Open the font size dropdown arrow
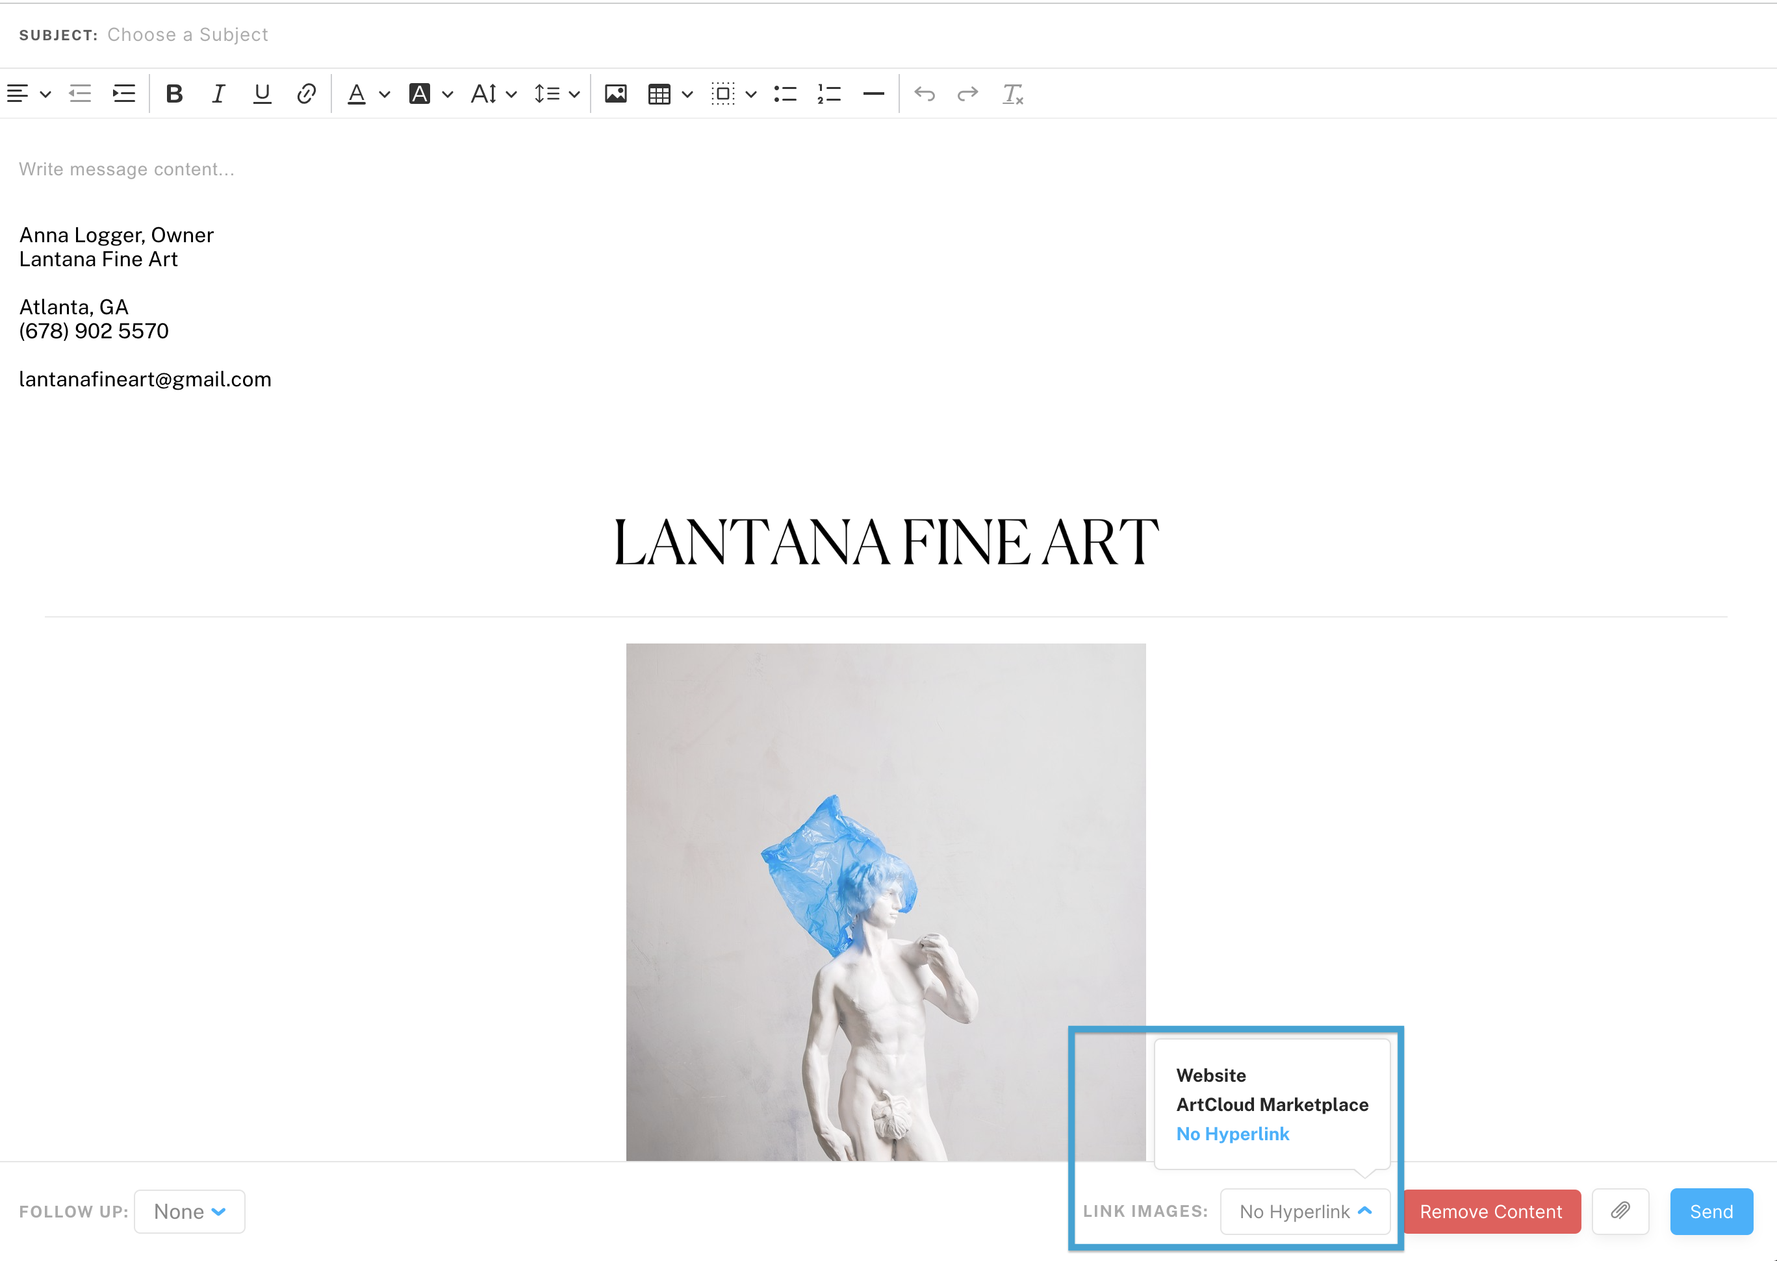This screenshot has height=1261, width=1777. click(x=511, y=95)
